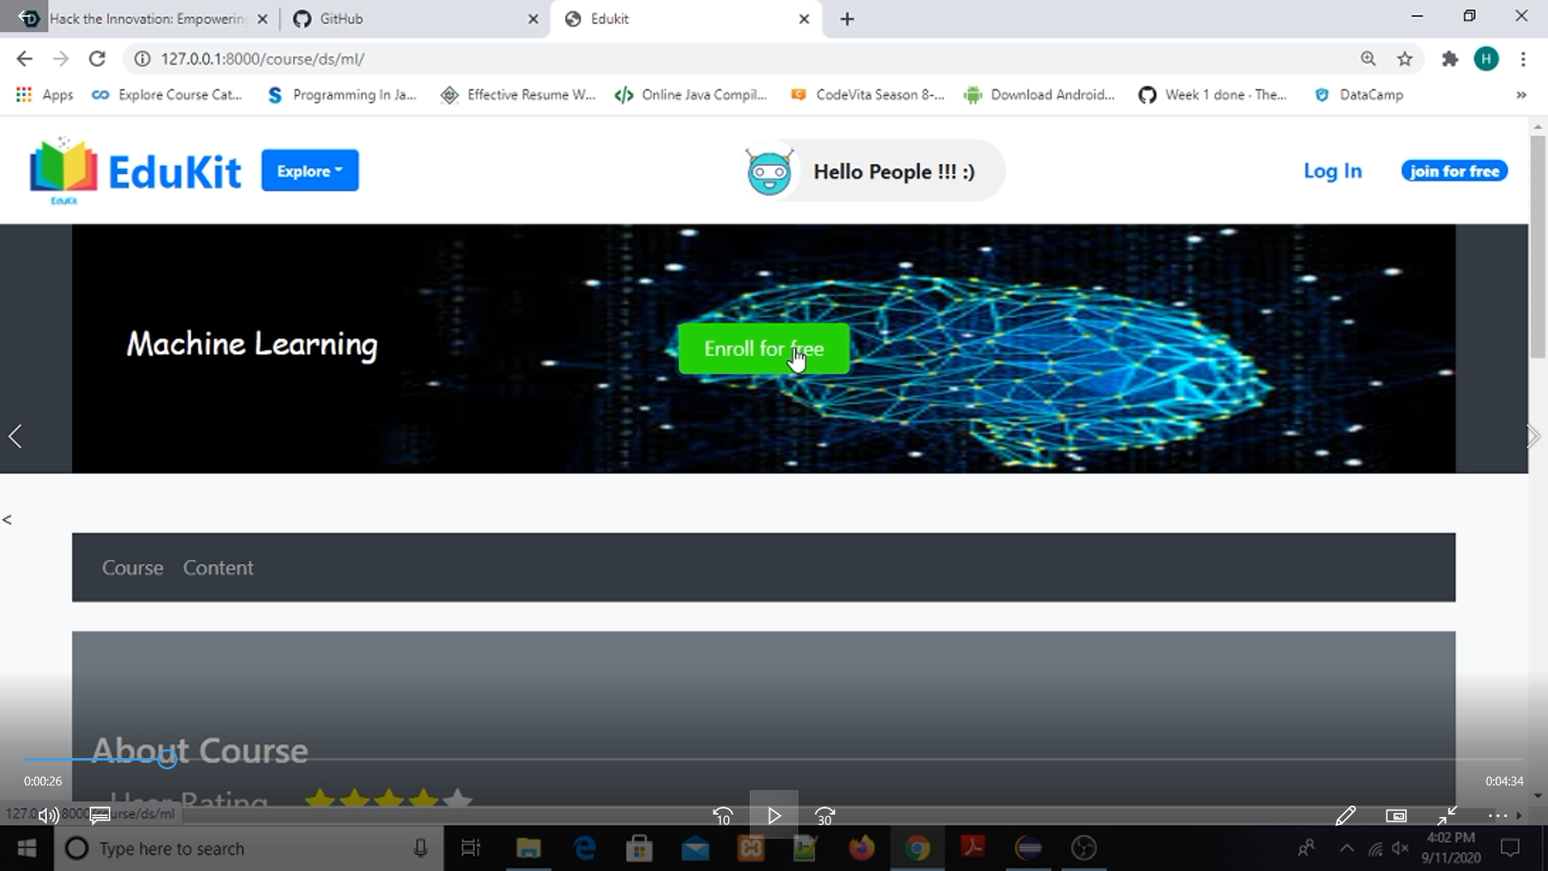Toggle closed captions in video player
This screenshot has height=871, width=1548.
point(100,815)
